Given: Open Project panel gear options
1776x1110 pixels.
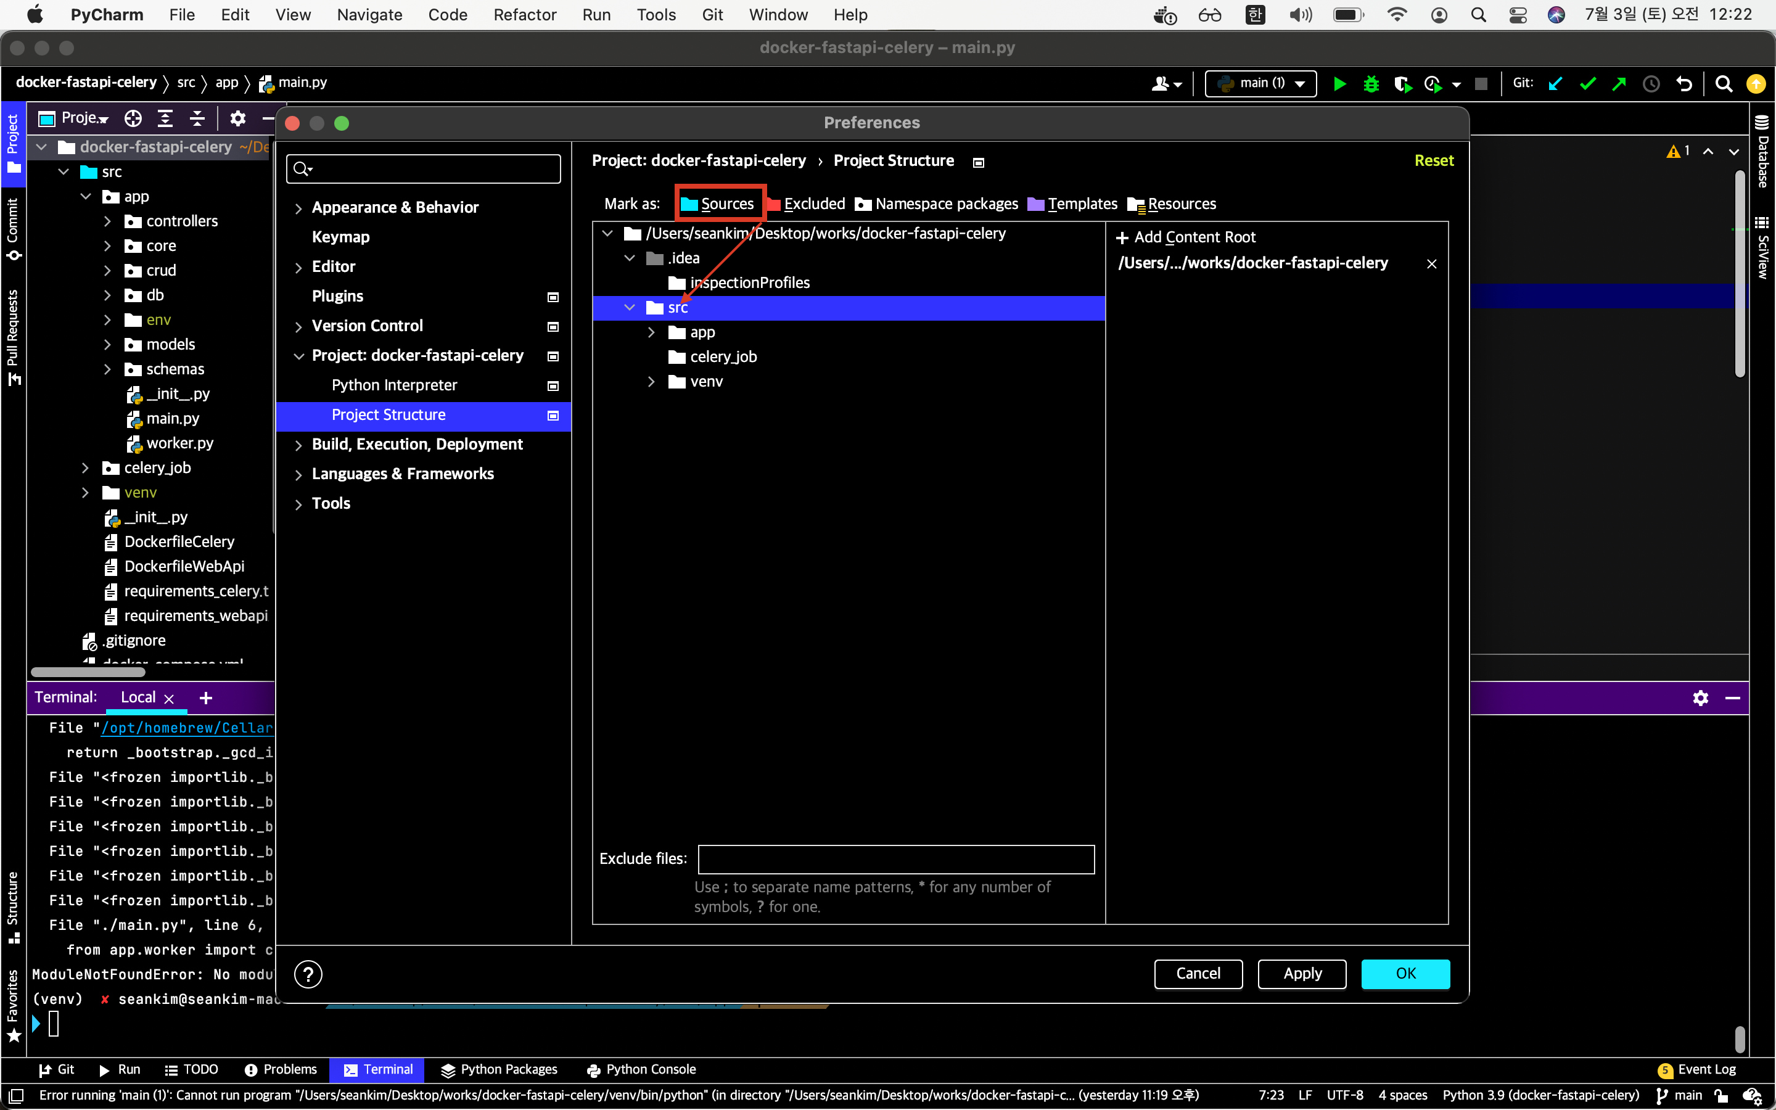Looking at the screenshot, I should 238,118.
